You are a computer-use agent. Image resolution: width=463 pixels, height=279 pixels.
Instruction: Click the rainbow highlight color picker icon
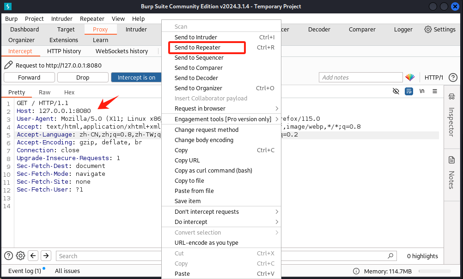tap(410, 77)
